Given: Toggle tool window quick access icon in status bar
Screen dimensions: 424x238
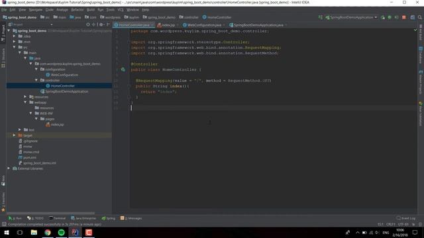Looking at the screenshot, I should click(x=4, y=224).
